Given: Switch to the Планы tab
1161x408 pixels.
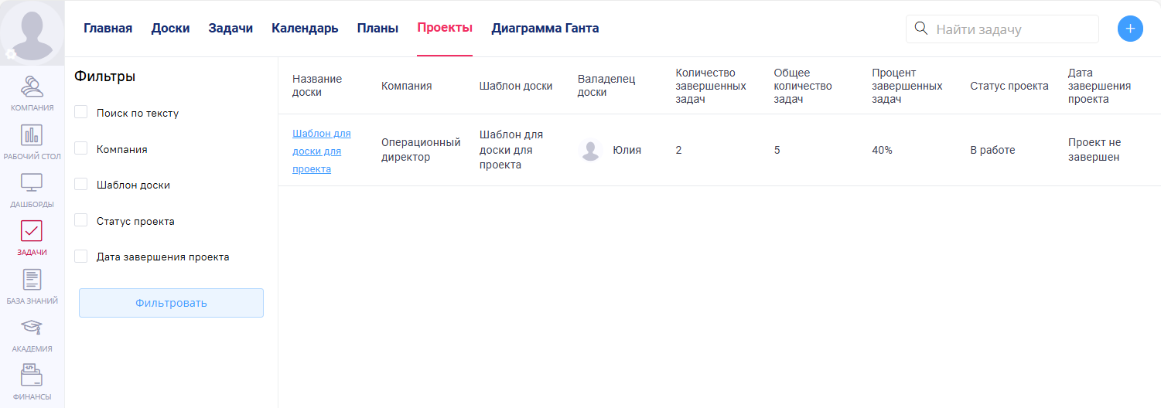Looking at the screenshot, I should pyautogui.click(x=377, y=29).
